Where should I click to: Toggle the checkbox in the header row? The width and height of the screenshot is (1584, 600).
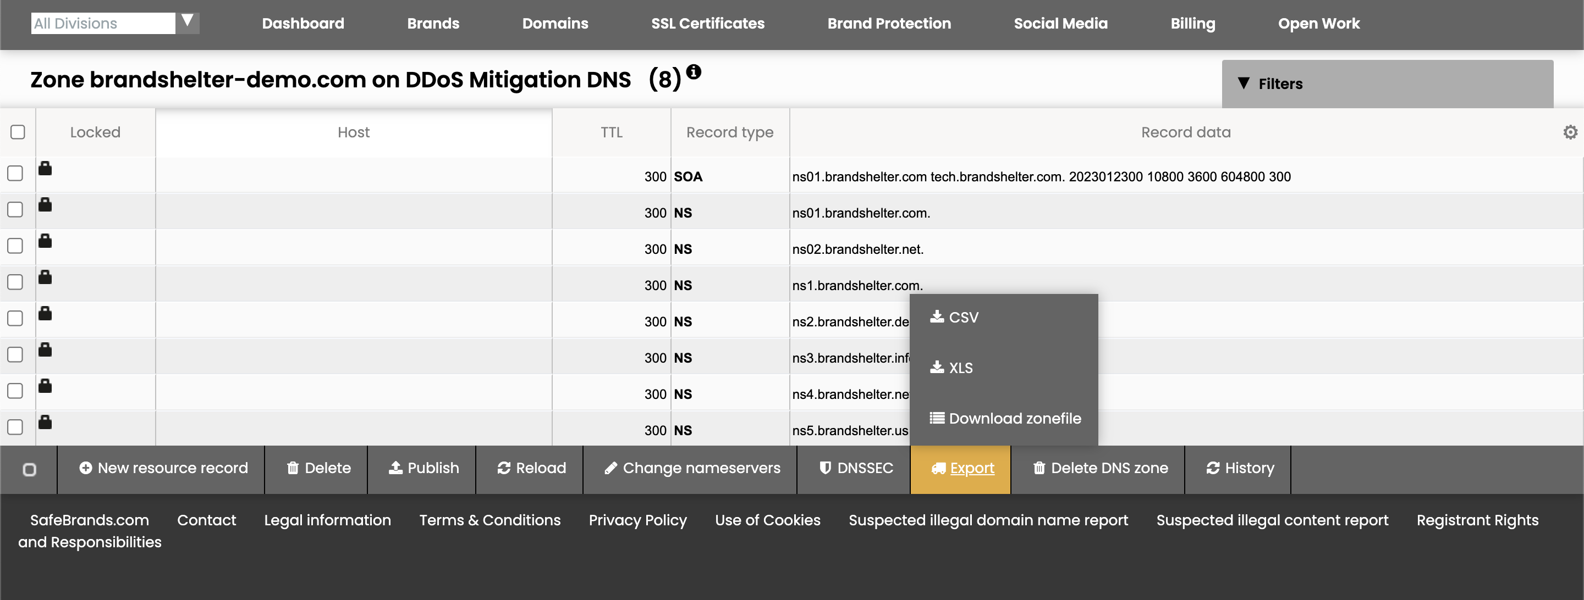[x=17, y=132]
